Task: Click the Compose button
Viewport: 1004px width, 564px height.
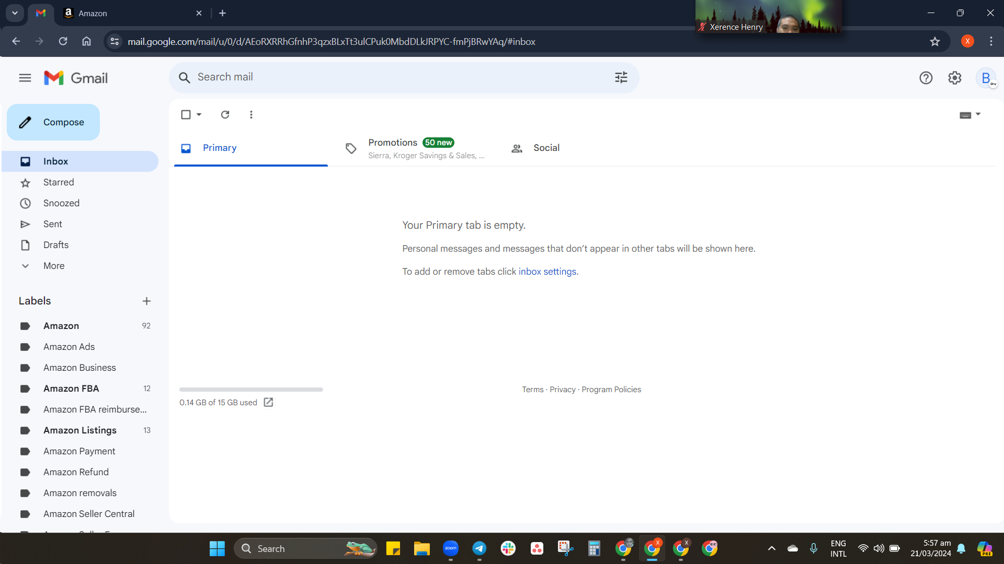Action: coord(53,122)
